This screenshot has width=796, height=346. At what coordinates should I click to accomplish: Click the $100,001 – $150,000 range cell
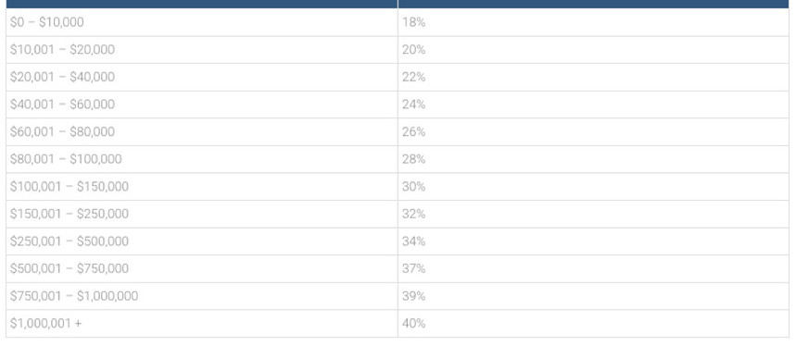point(201,187)
